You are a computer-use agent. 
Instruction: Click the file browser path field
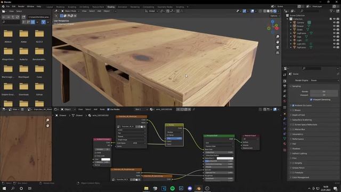(39, 17)
